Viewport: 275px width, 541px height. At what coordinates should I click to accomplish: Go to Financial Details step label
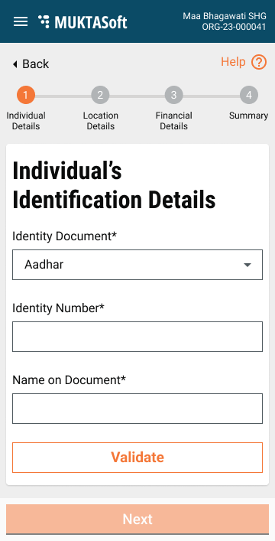173,121
